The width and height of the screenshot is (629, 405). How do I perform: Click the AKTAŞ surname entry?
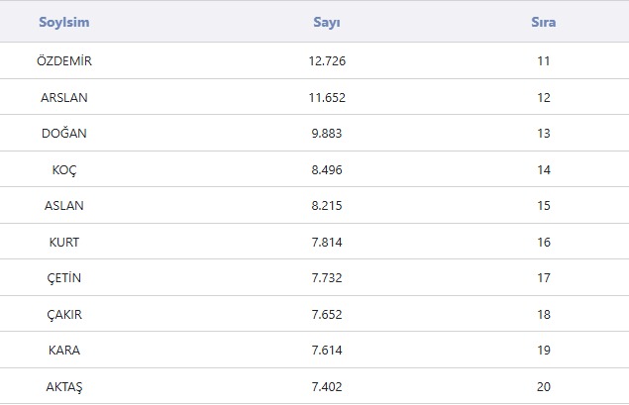64,387
